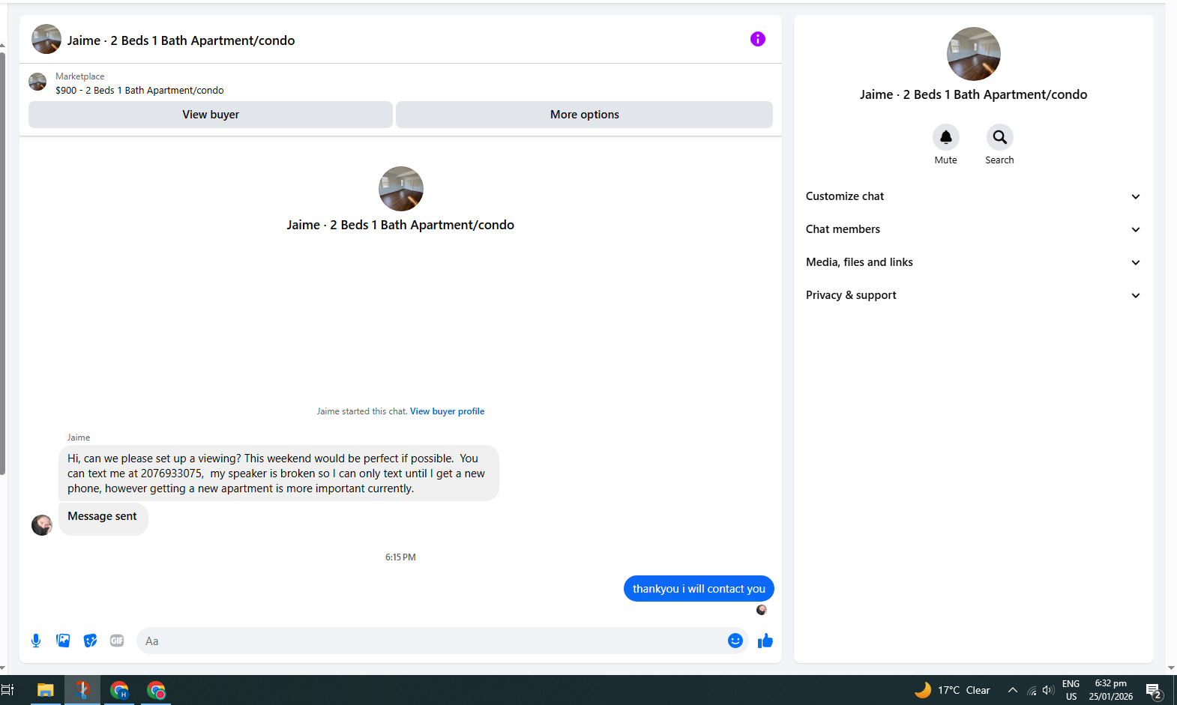Image resolution: width=1177 pixels, height=705 pixels.
Task: Click the conversation name in right panel
Action: 973,94
